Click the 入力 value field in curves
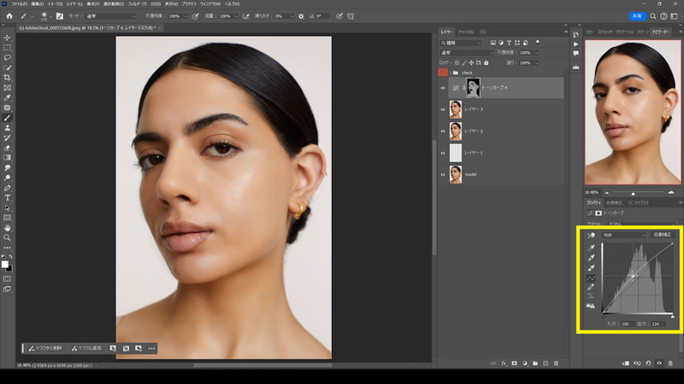This screenshot has width=684, height=384. point(626,324)
